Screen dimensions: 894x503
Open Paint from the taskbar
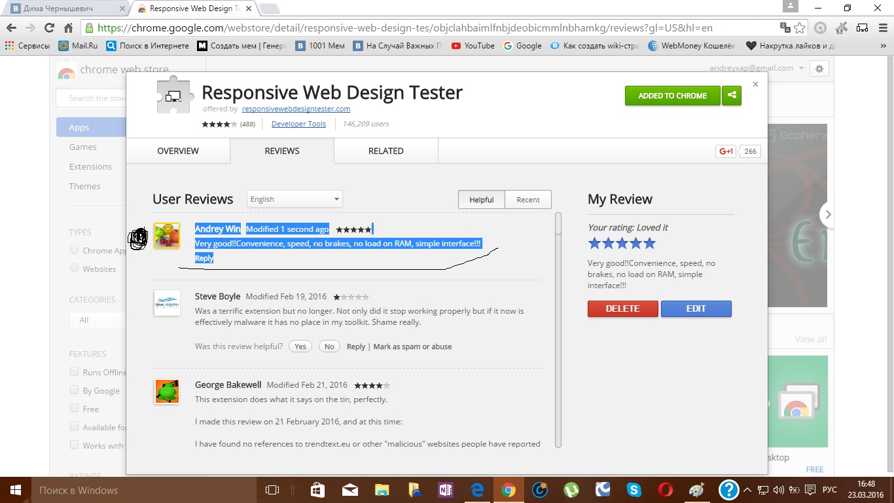697,490
